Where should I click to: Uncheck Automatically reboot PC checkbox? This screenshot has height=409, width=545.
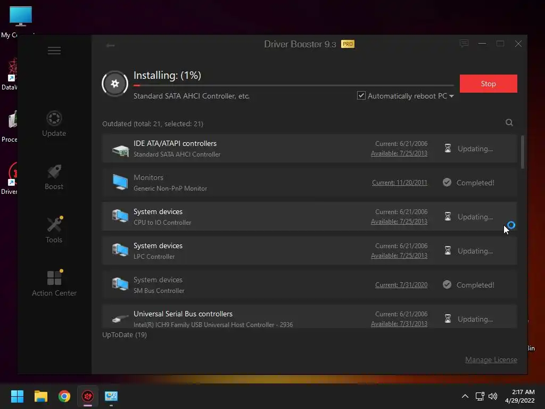pyautogui.click(x=361, y=96)
